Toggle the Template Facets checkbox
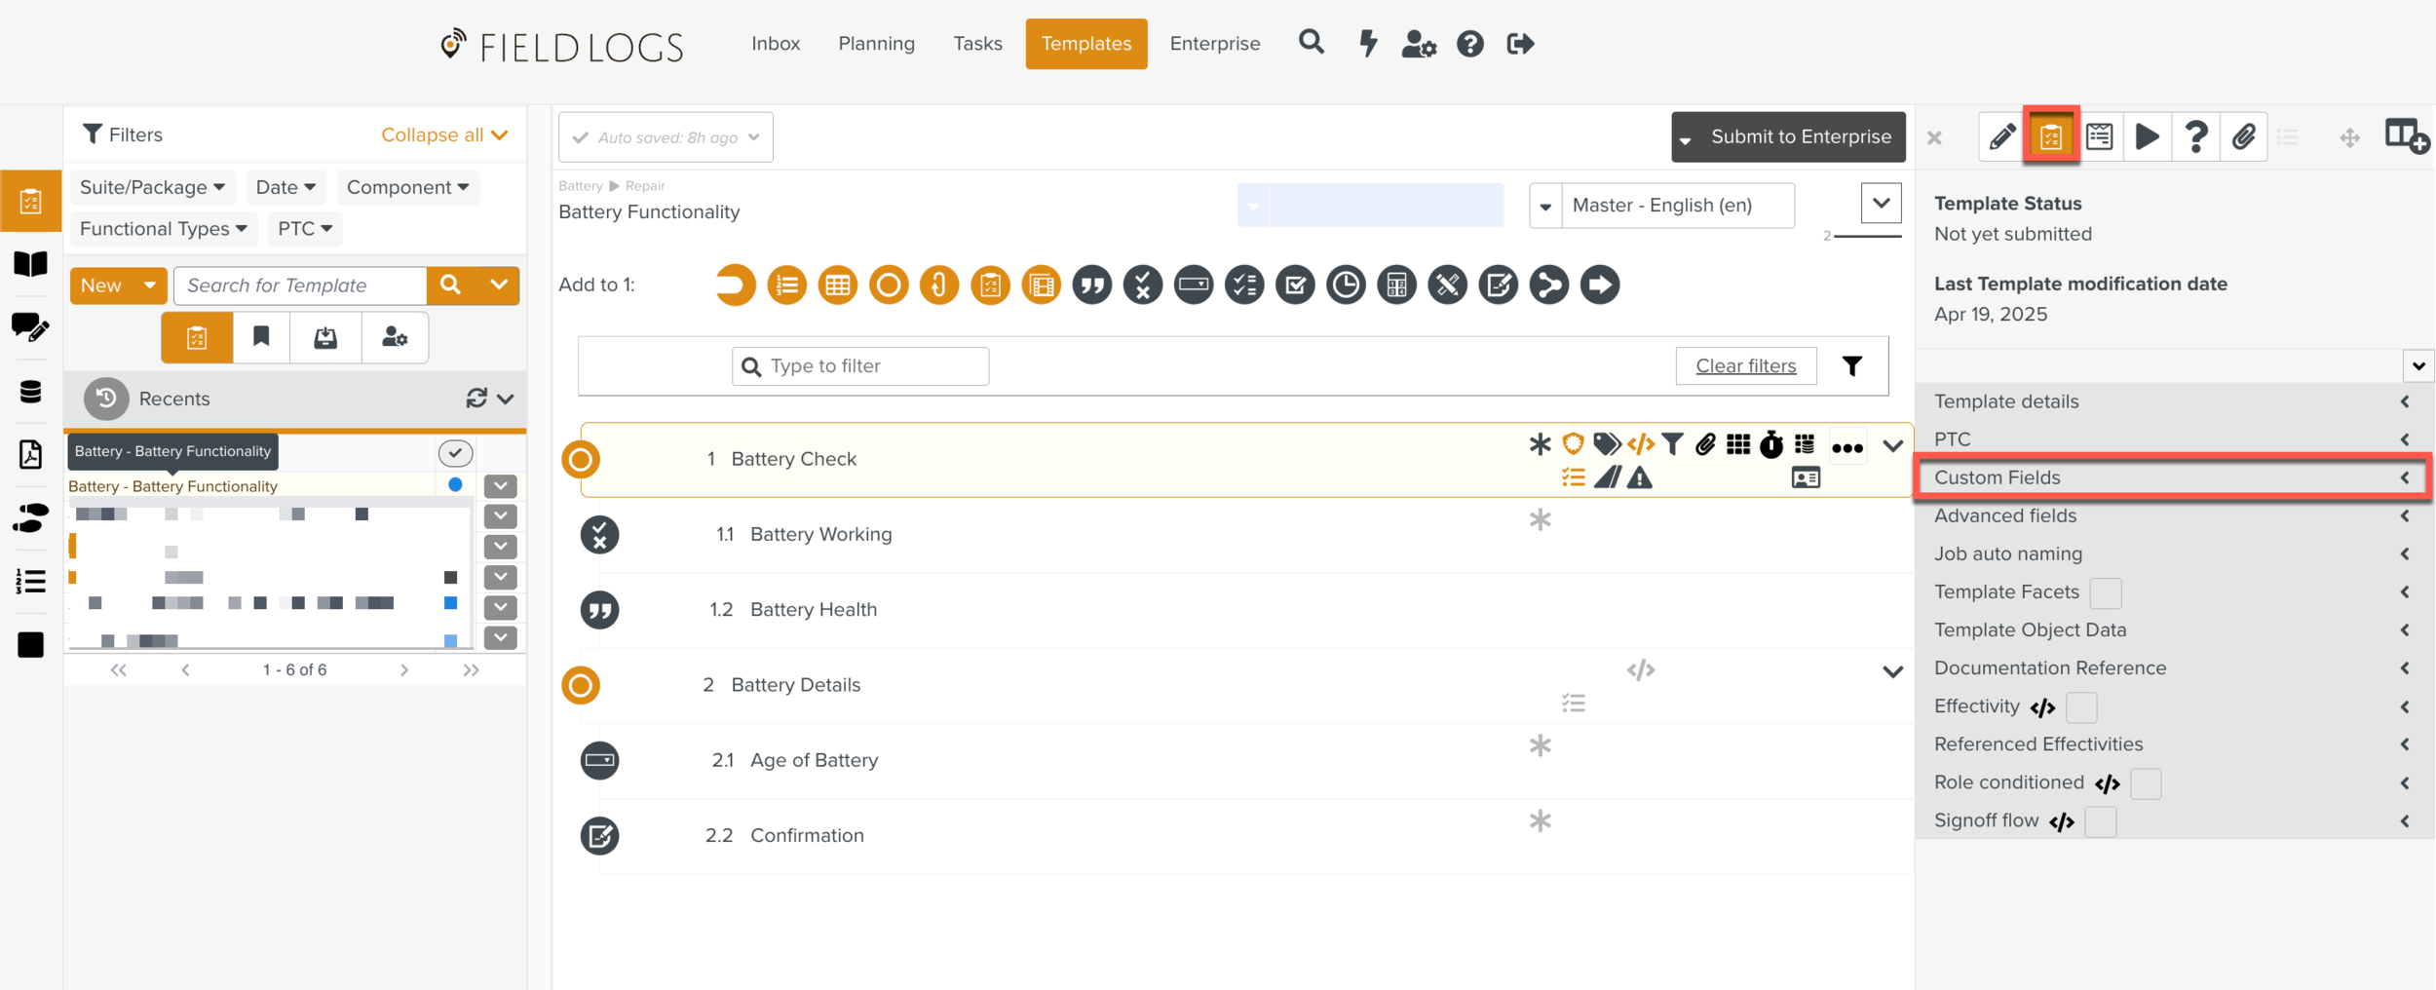 [2107, 591]
